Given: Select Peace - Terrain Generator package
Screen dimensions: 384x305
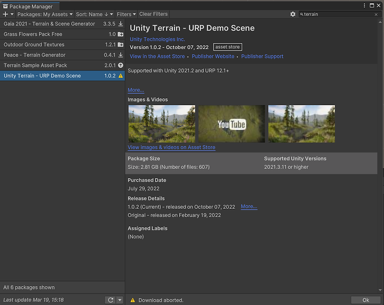Looking at the screenshot, I should 62,55.
